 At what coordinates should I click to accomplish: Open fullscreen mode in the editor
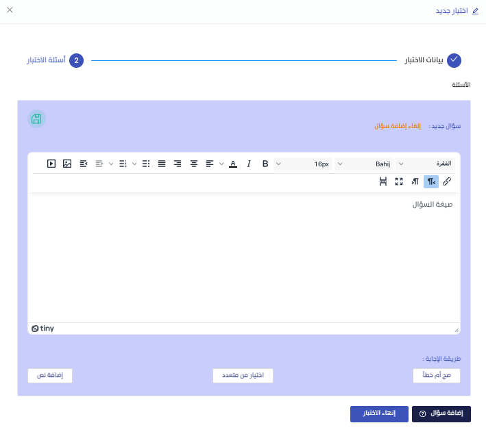click(x=399, y=181)
